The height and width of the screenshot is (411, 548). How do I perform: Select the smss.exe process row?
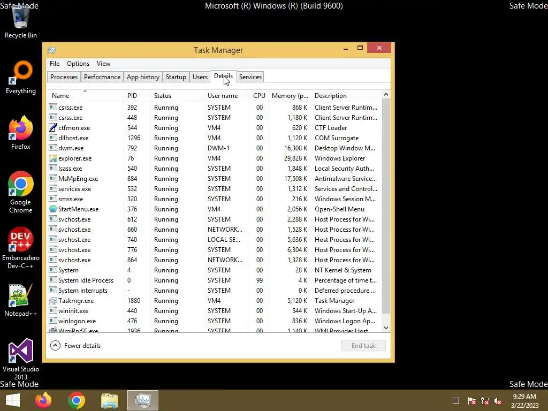coord(214,199)
